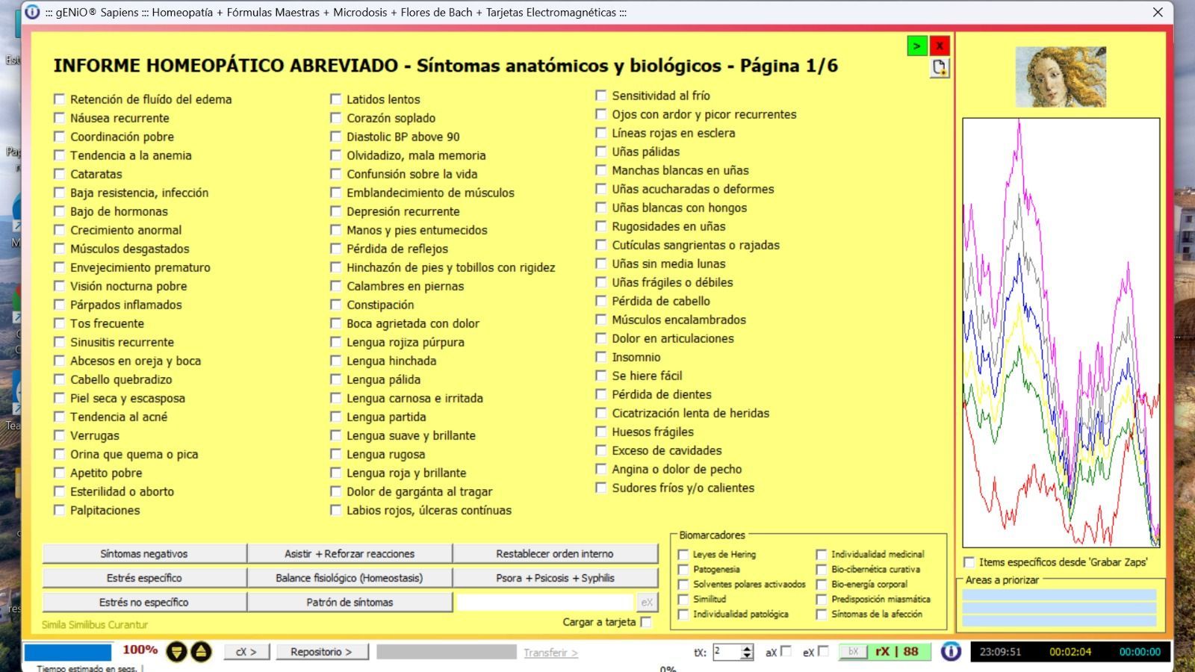Click the 'Síntomas negativos' button
This screenshot has width=1195, height=672.
tap(144, 554)
